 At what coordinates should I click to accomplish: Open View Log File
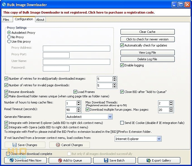[x=147, y=53]
